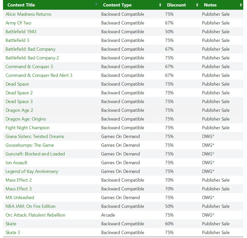Click the Content Type sort arrows icon

(x=160, y=5)
